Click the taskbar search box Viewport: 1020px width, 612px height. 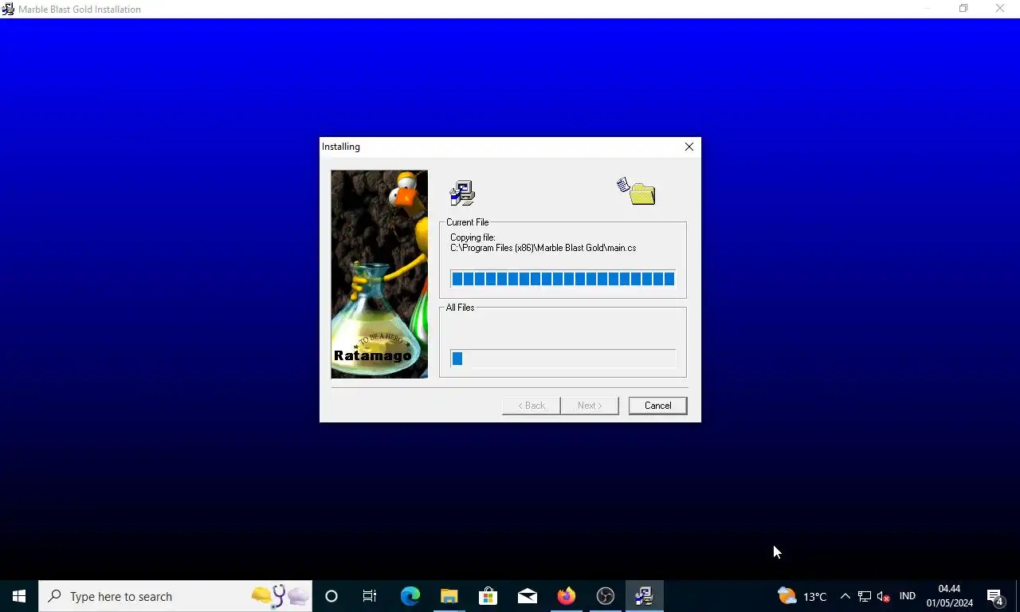(x=175, y=596)
